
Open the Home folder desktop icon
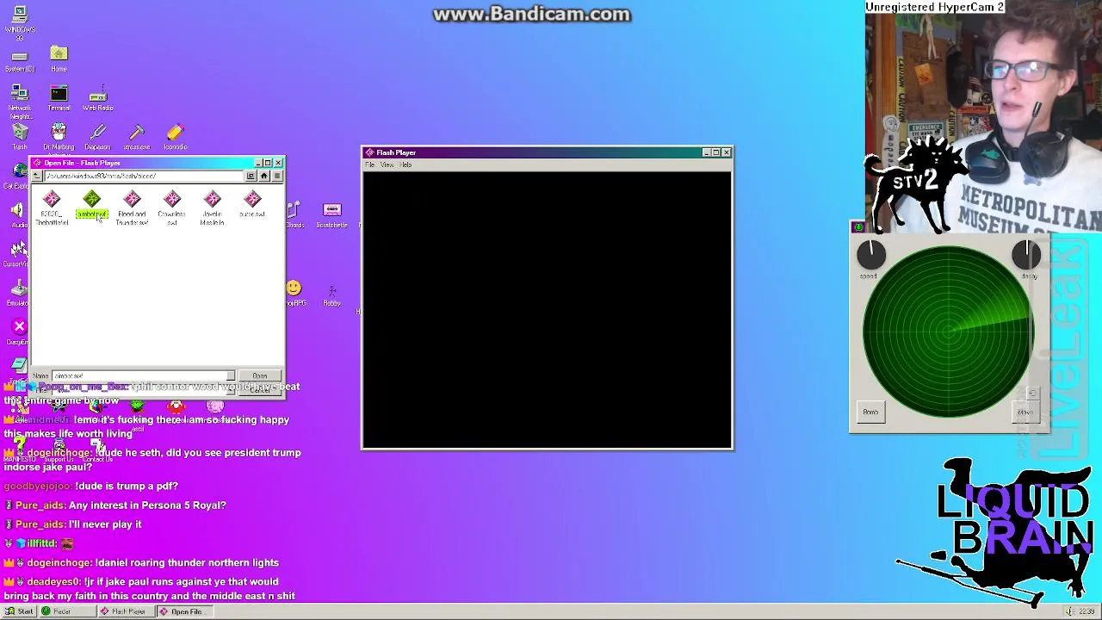click(59, 59)
